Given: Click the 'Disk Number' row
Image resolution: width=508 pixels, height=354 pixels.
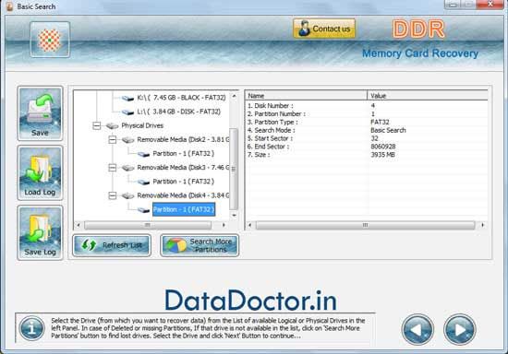Looking at the screenshot, I should [x=367, y=106].
